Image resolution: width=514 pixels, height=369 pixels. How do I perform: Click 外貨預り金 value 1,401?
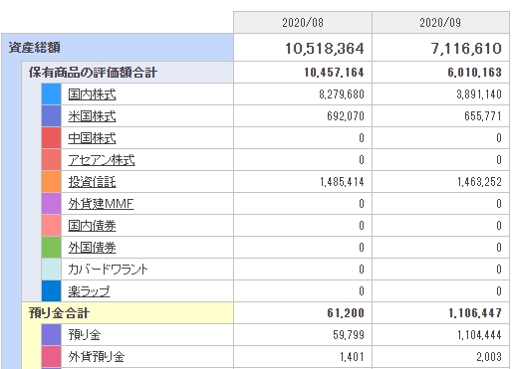pos(352,357)
